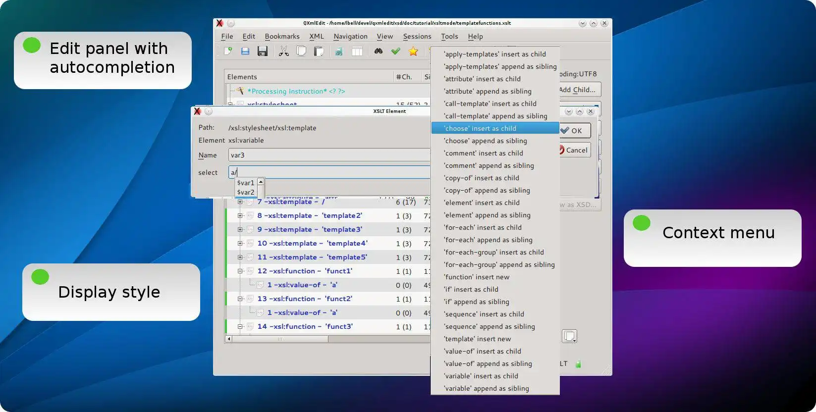Select ''for-each' insert as child' from context menu
The width and height of the screenshot is (816, 412).
483,227
